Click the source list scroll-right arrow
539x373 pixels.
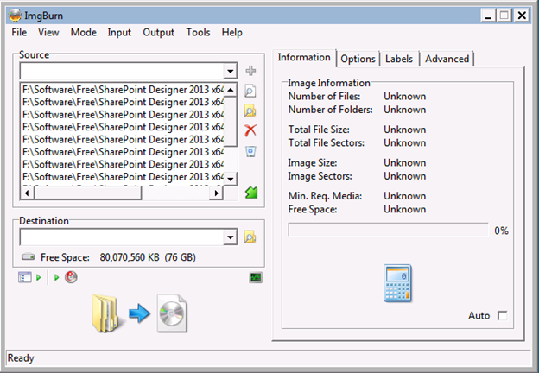click(216, 193)
